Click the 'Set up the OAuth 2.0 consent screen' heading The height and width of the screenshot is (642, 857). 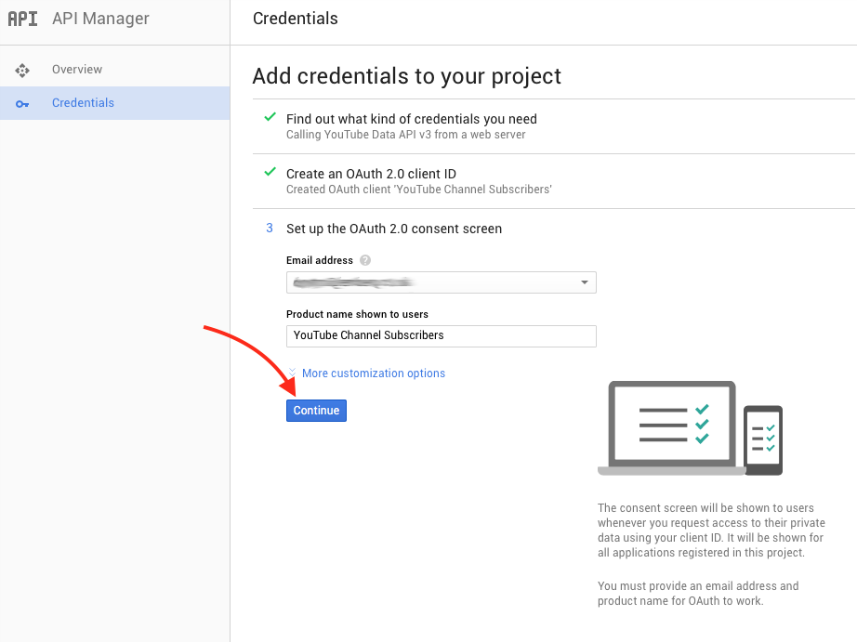(394, 229)
